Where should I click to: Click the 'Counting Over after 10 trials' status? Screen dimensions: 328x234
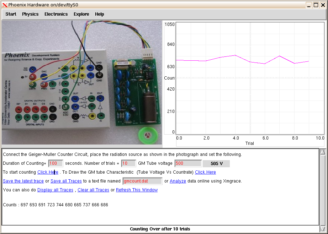160,229
